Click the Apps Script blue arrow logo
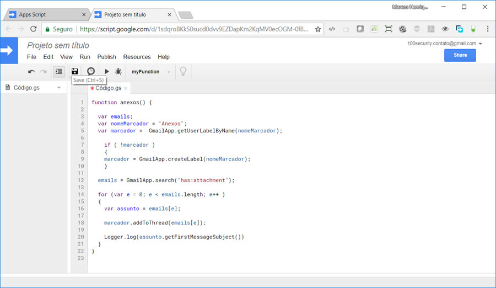Screen dimensions: 496x288 tap(9, 50)
